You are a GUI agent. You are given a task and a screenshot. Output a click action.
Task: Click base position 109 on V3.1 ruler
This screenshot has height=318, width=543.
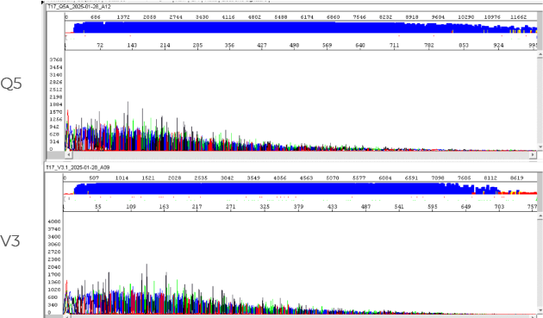click(131, 207)
